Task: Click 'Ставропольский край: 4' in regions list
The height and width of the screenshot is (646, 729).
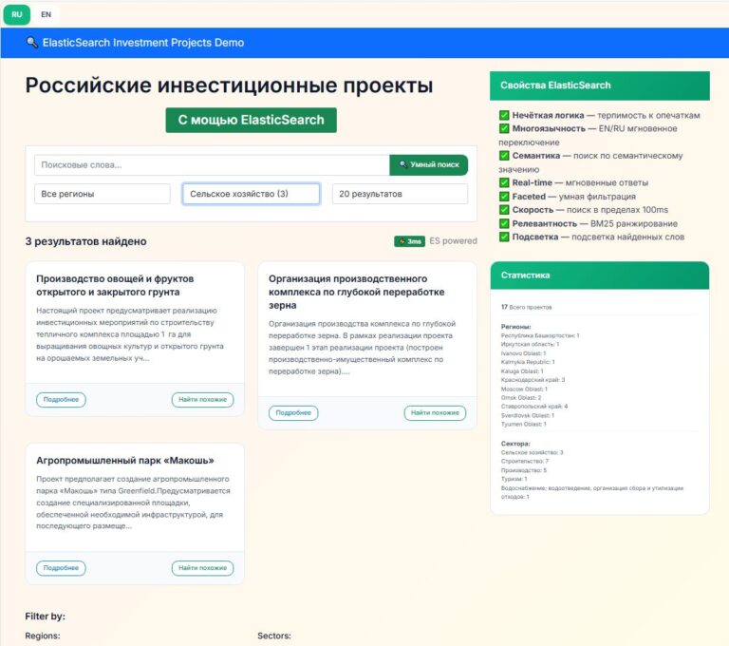Action: click(534, 407)
